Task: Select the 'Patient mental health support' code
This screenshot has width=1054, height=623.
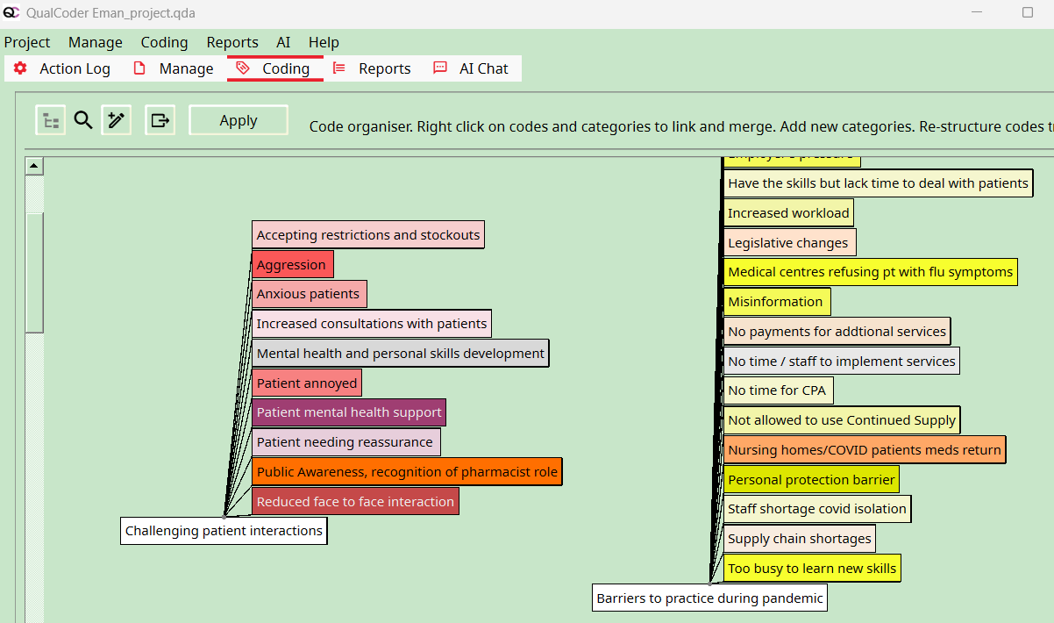Action: (349, 412)
